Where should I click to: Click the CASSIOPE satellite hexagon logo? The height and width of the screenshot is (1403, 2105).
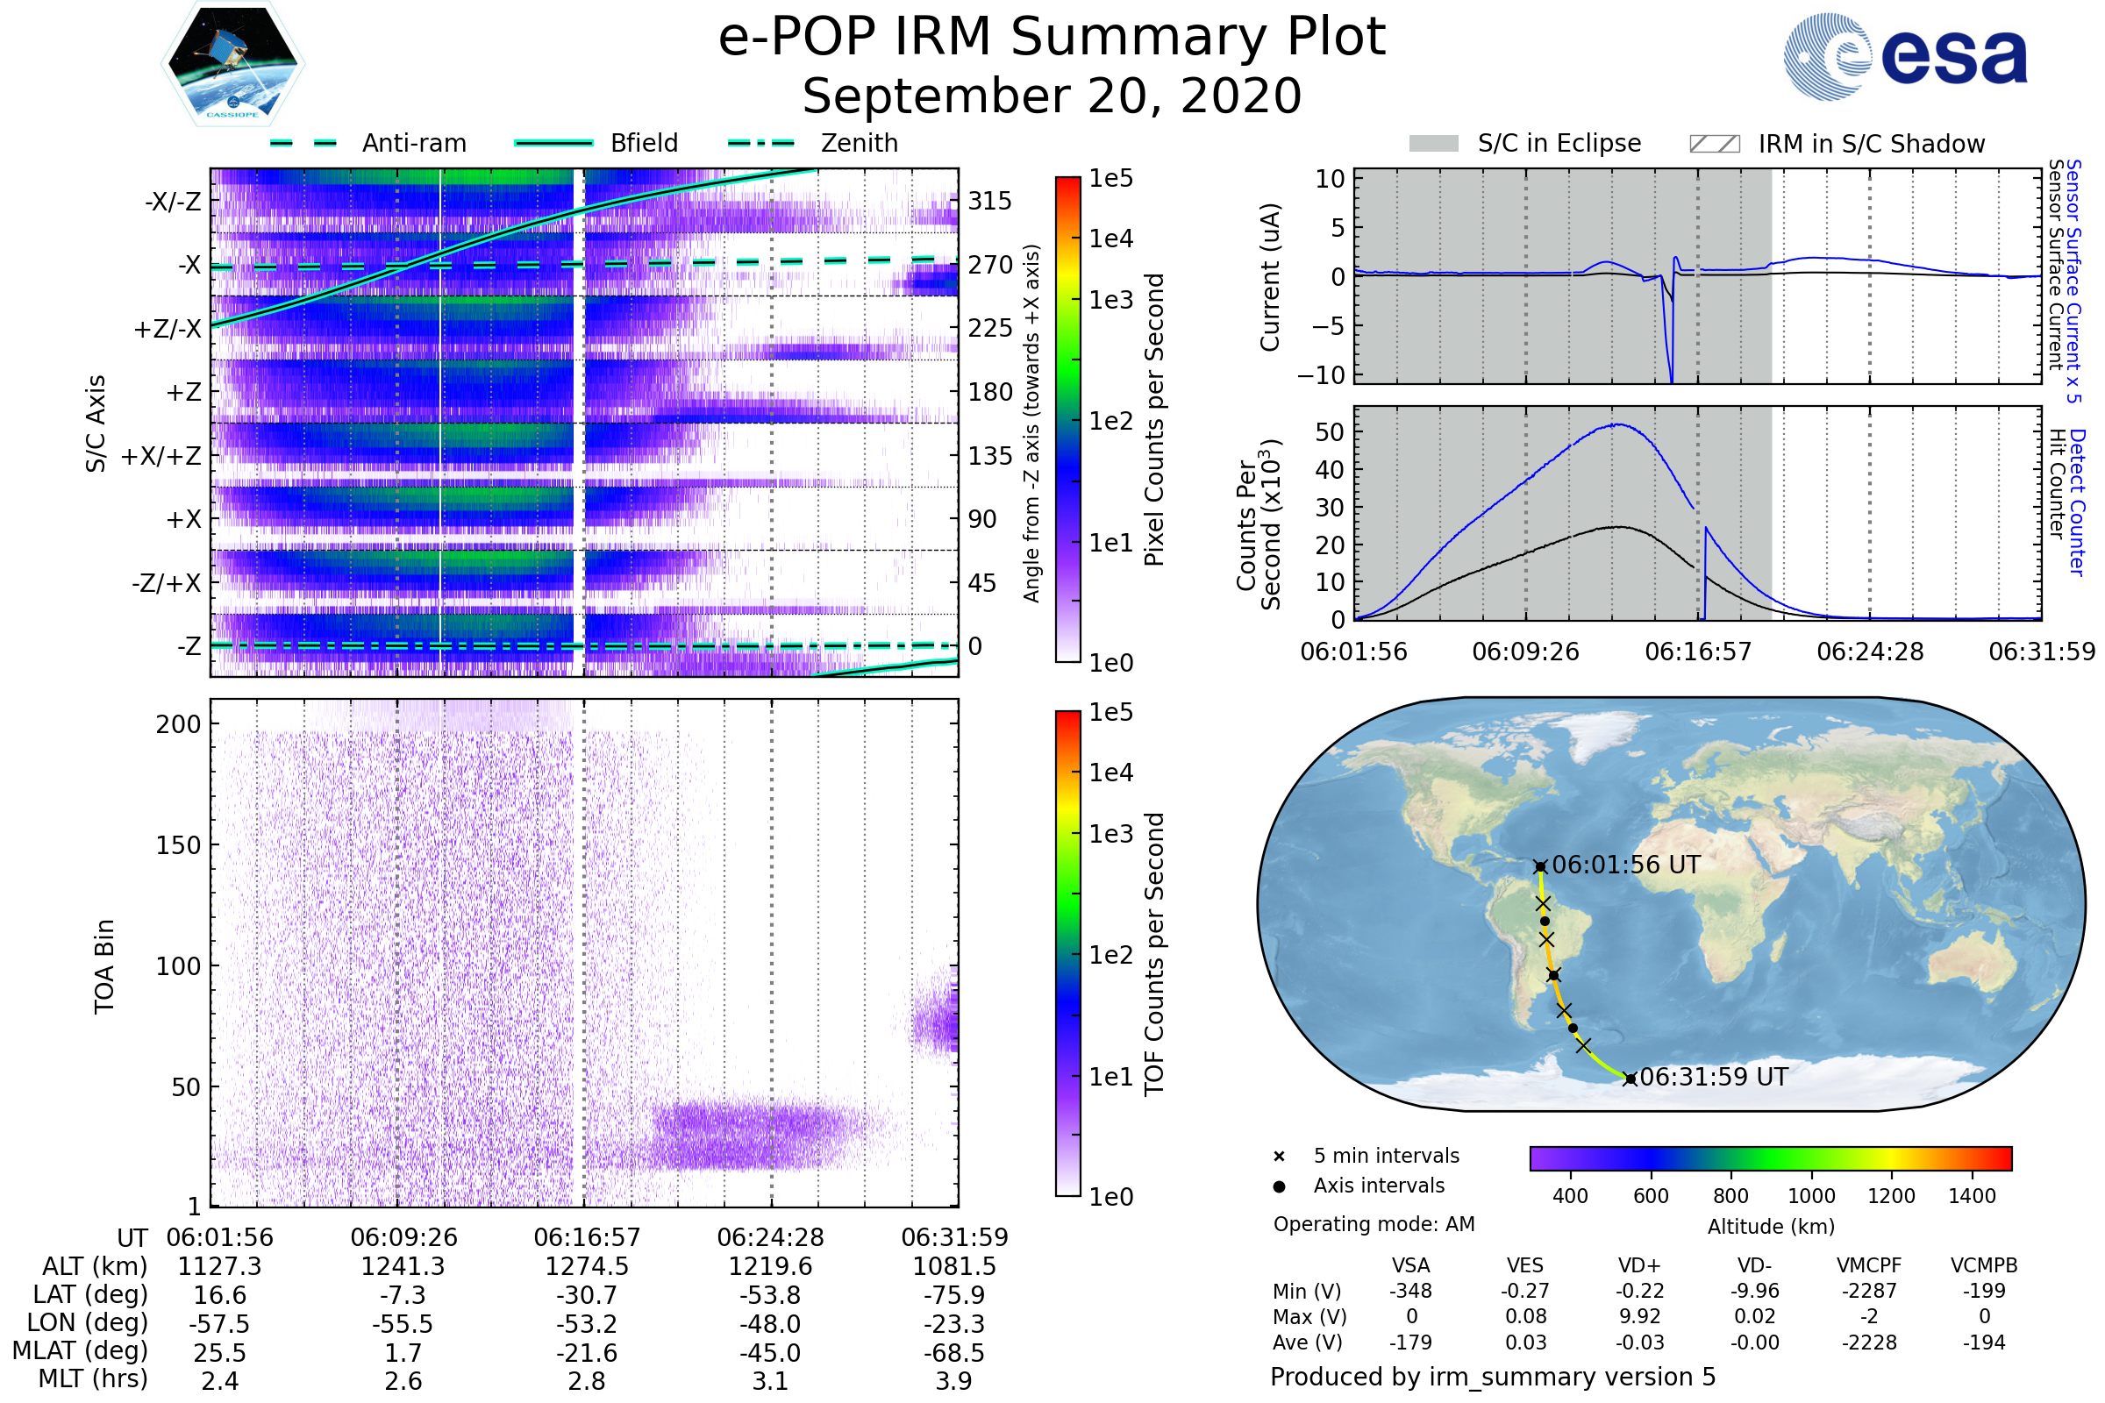tap(232, 64)
